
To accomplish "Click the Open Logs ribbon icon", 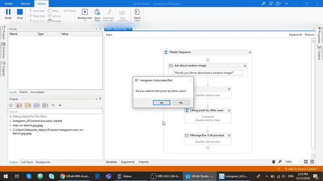I will 137,15.
